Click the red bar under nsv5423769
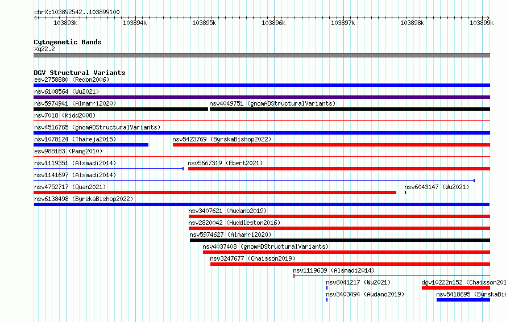The width and height of the screenshot is (506, 322). tap(331, 145)
